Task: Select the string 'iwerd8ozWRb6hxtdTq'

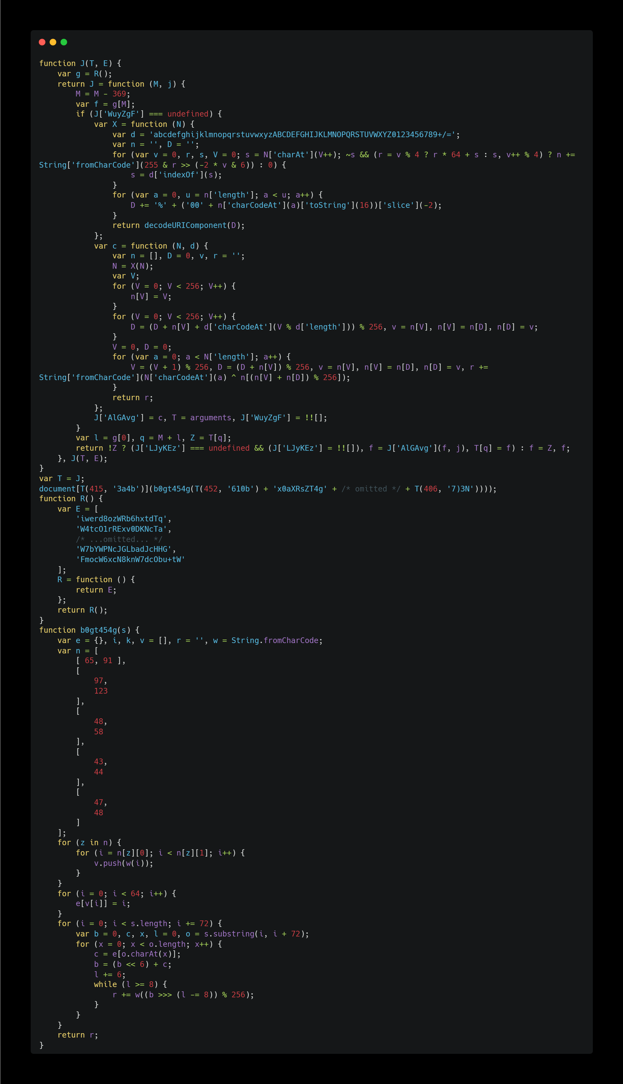Action: (121, 519)
